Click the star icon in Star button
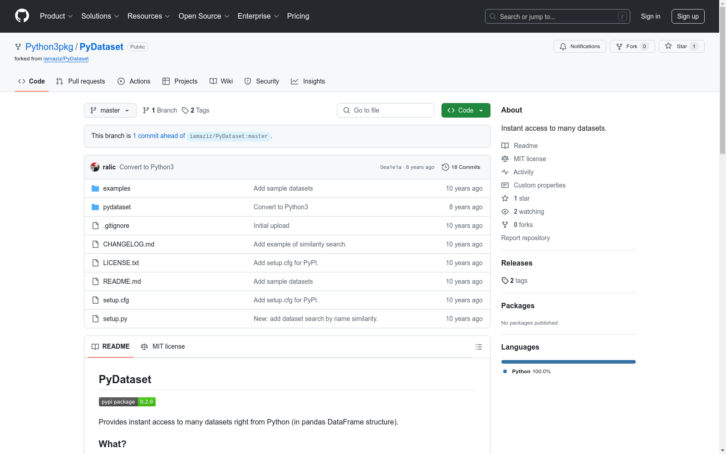 pos(668,46)
